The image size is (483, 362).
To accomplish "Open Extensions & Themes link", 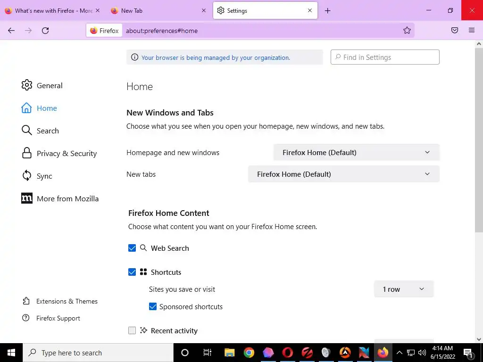I will coord(60,301).
